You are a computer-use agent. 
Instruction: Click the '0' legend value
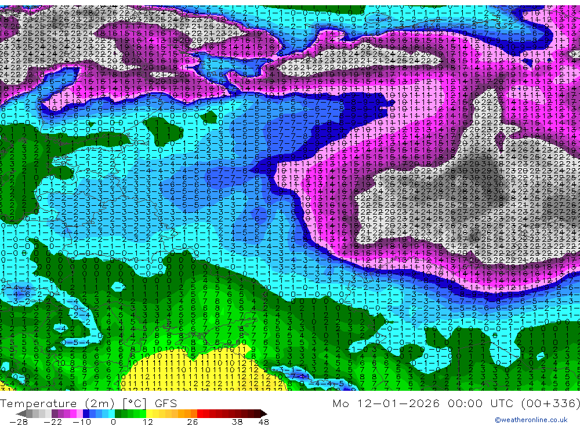(x=113, y=422)
